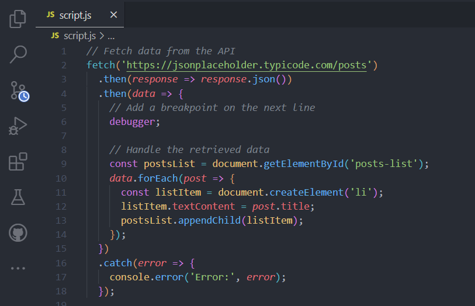Image resolution: width=475 pixels, height=306 pixels.
Task: Click the comment 'Fetch data from the API'
Action: pos(161,51)
